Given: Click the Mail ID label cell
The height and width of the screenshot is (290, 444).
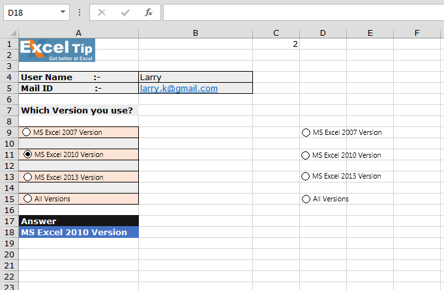Looking at the screenshot, I should pos(79,88).
